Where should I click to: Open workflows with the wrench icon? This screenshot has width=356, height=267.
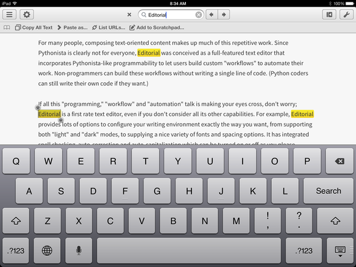[346, 15]
